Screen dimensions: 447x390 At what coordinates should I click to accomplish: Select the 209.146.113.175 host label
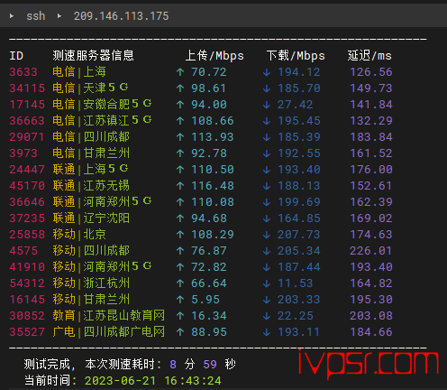point(122,16)
